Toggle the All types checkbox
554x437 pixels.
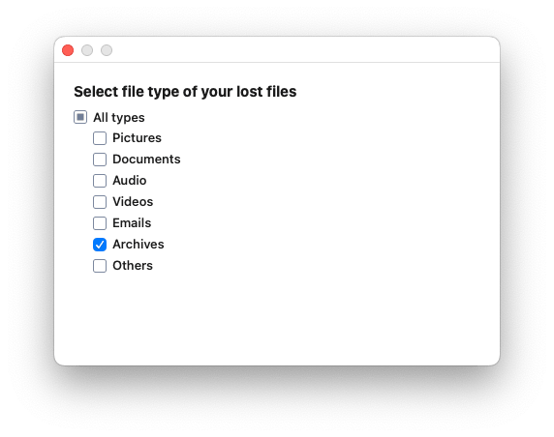point(80,117)
